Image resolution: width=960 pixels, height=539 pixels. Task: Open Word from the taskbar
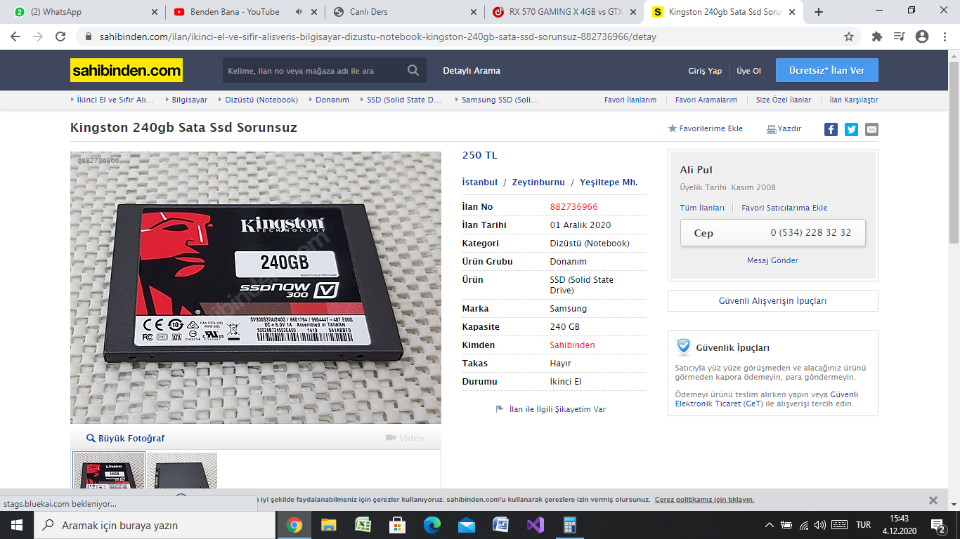tap(500, 525)
